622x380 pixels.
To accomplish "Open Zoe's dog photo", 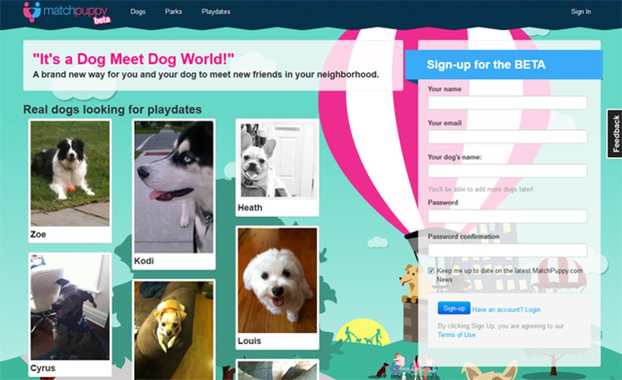I will click(70, 174).
